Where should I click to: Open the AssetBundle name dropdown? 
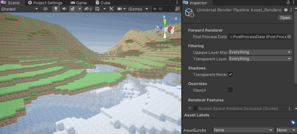coord(243,130)
